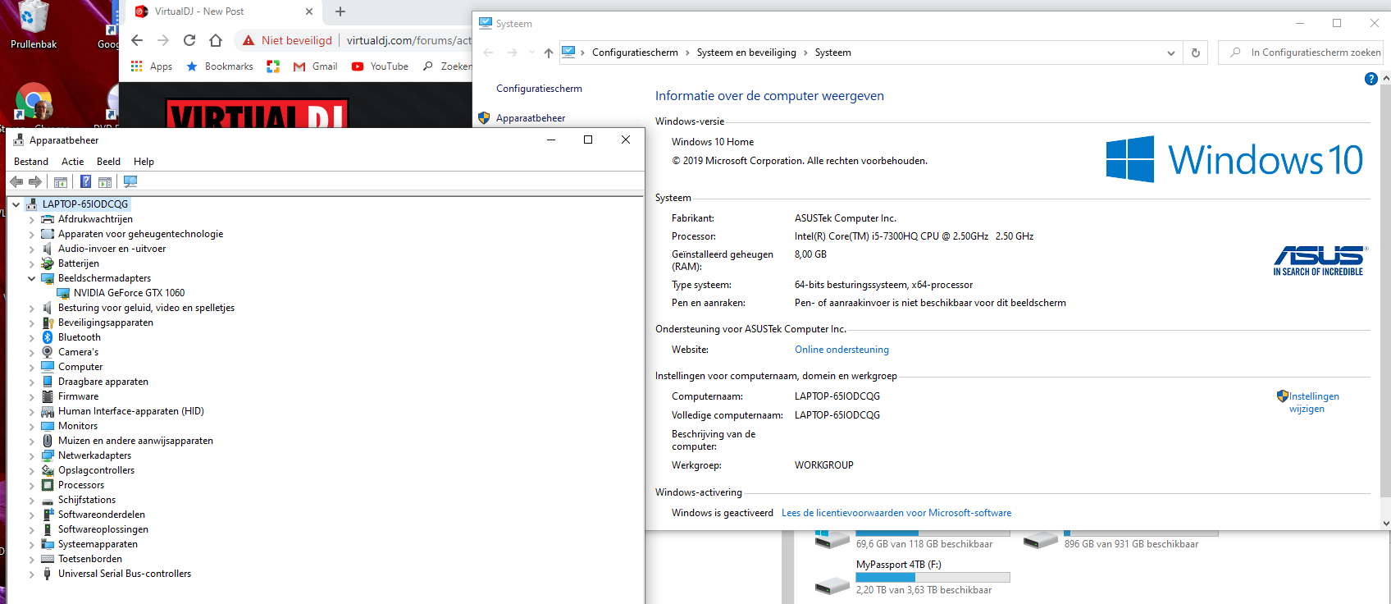Select the Toetsenborden keyboard icon
Viewport: 1391px width, 604px height.
(48, 559)
